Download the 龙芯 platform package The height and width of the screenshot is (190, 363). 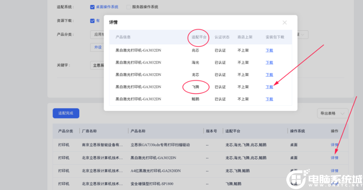[x=269, y=75]
